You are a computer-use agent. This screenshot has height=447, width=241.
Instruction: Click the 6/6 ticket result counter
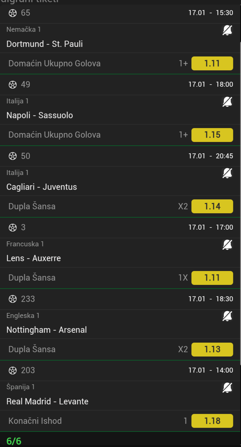[x=14, y=441]
